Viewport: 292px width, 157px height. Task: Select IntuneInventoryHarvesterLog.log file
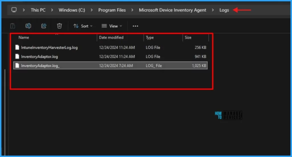tap(49, 47)
